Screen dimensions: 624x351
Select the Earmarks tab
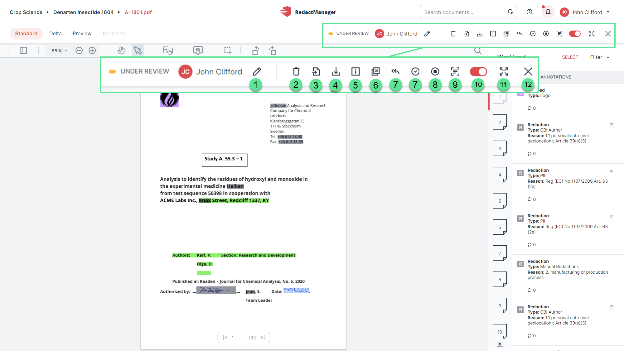pyautogui.click(x=114, y=33)
